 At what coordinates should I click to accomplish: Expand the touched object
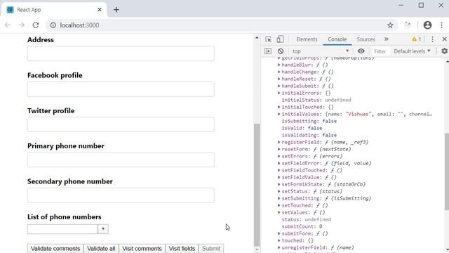tap(279, 240)
